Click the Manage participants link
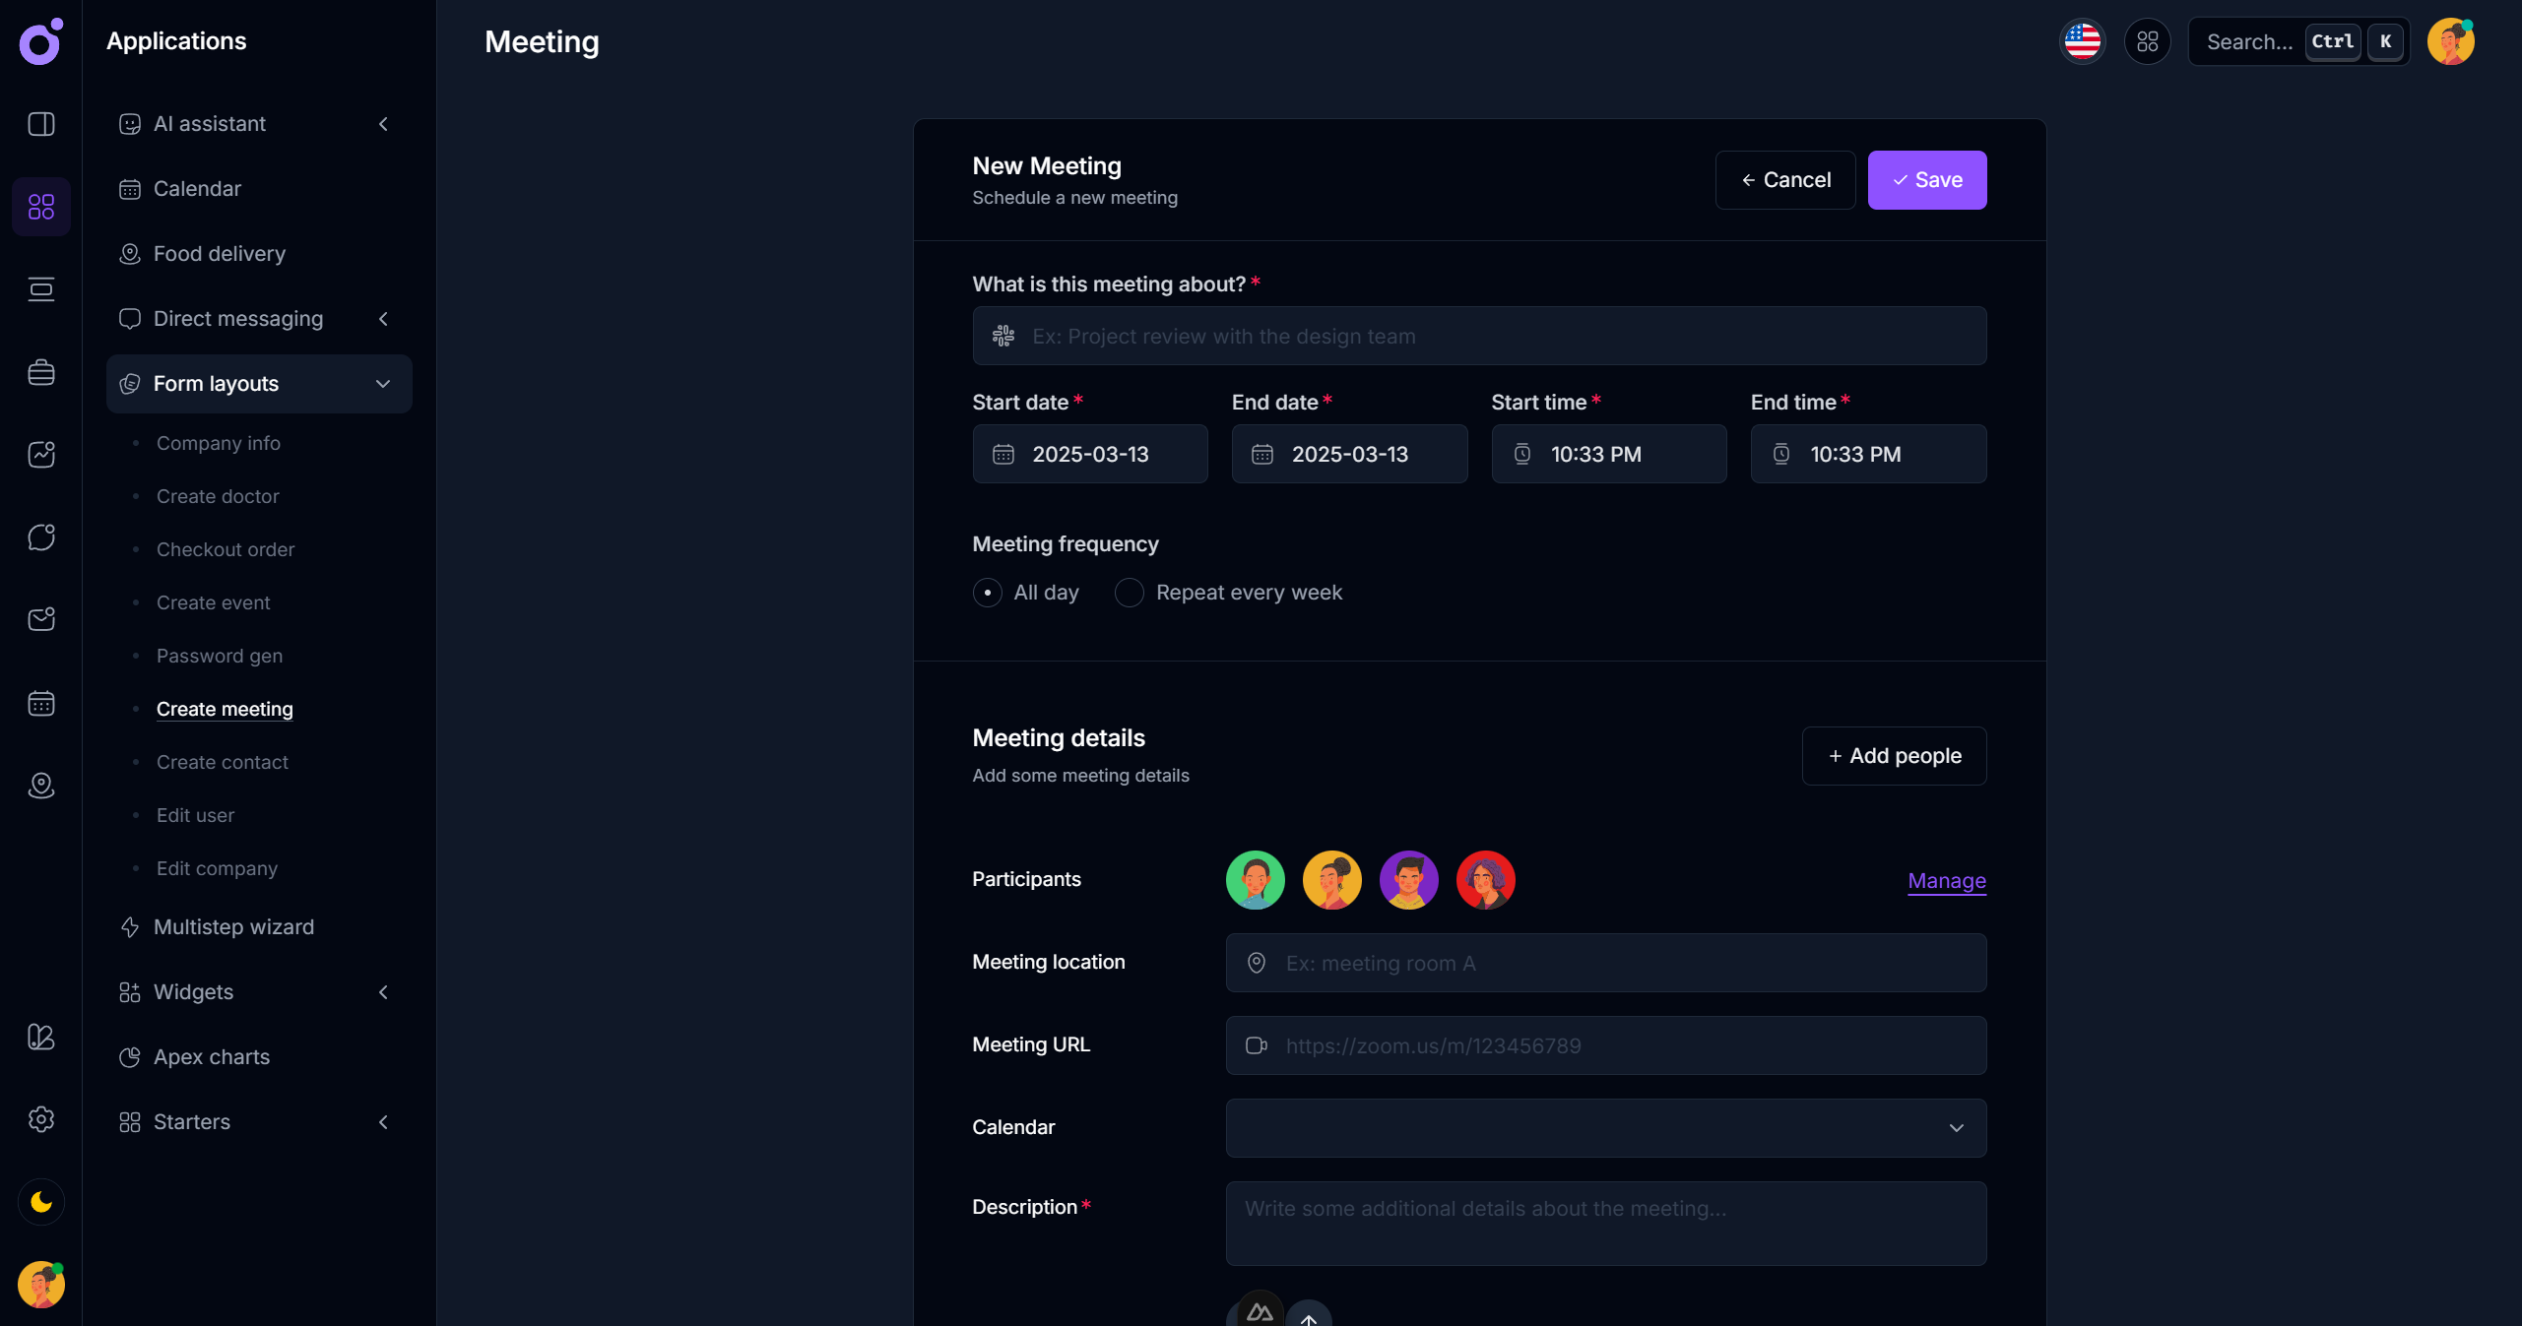The height and width of the screenshot is (1326, 2522). tap(1946, 881)
